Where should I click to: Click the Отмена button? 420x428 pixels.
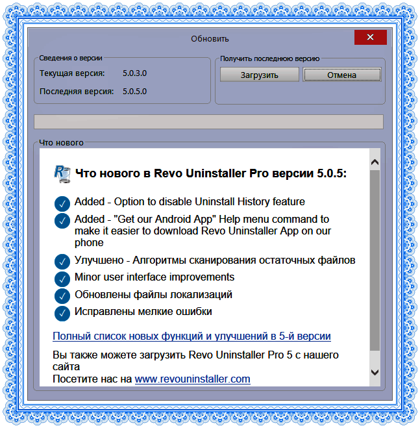[341, 75]
